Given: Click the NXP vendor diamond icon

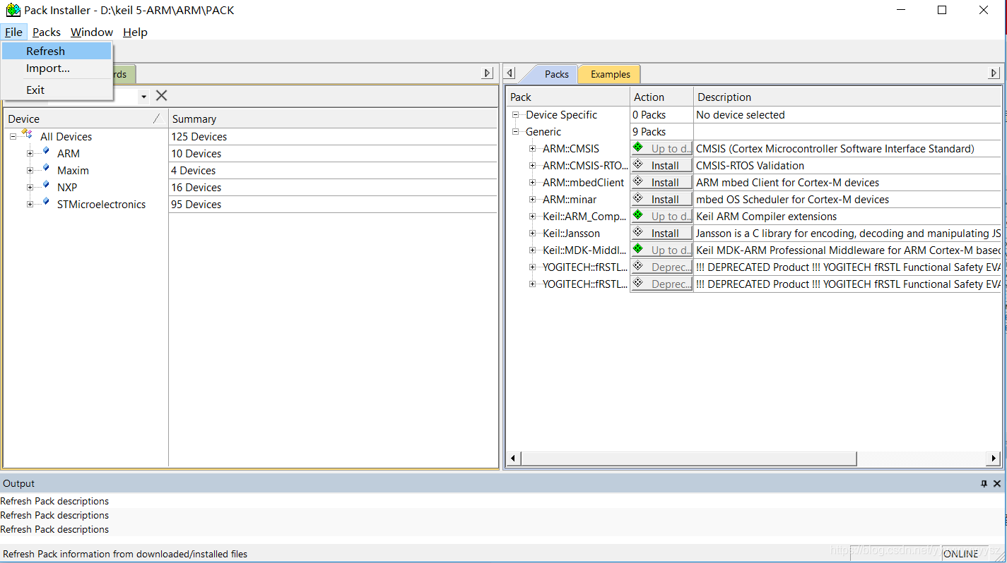Looking at the screenshot, I should coord(45,185).
